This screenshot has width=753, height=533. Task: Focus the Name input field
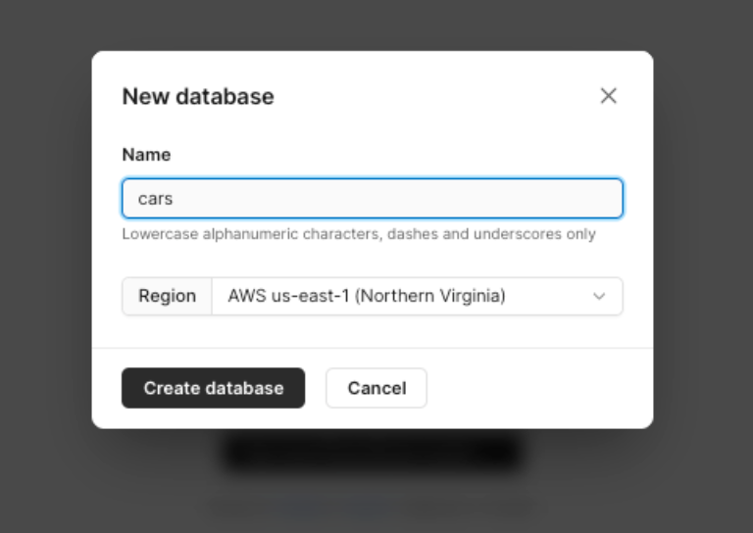(373, 198)
